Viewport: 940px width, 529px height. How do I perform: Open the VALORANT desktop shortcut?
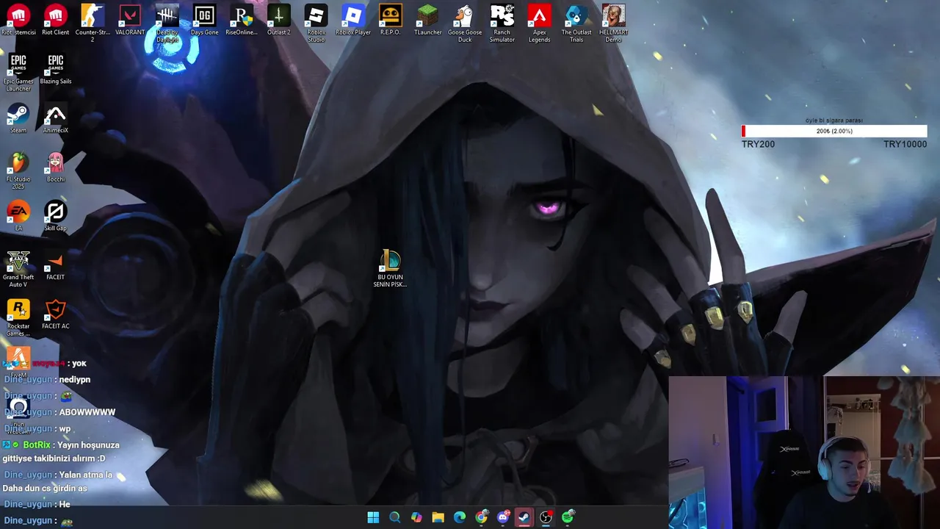click(x=130, y=20)
